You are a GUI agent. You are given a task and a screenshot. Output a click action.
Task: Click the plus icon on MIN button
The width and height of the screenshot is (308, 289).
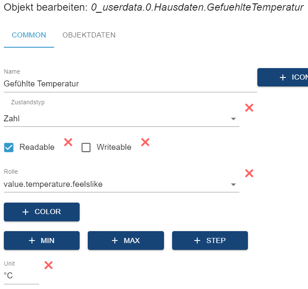32,240
